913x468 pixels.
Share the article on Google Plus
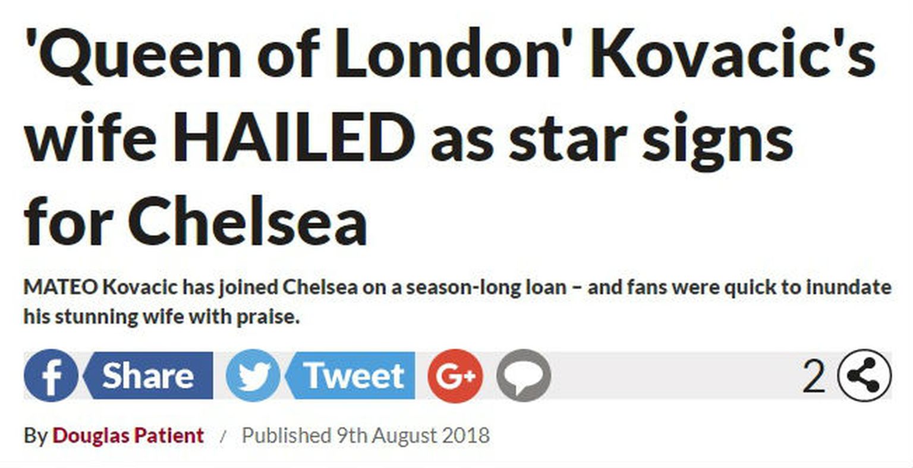[455, 376]
